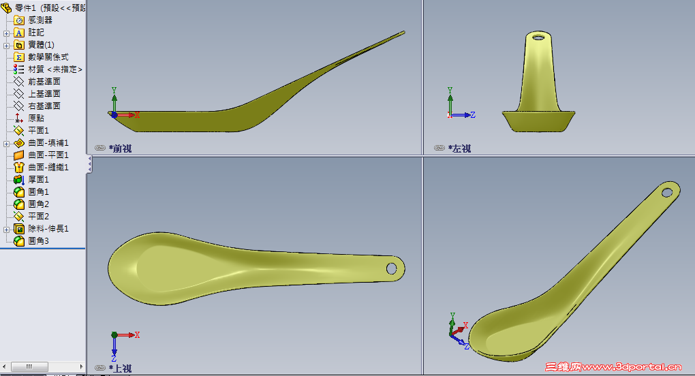695x376 pixels.
Task: Select 圓角1 text in the tree
Action: (x=39, y=192)
